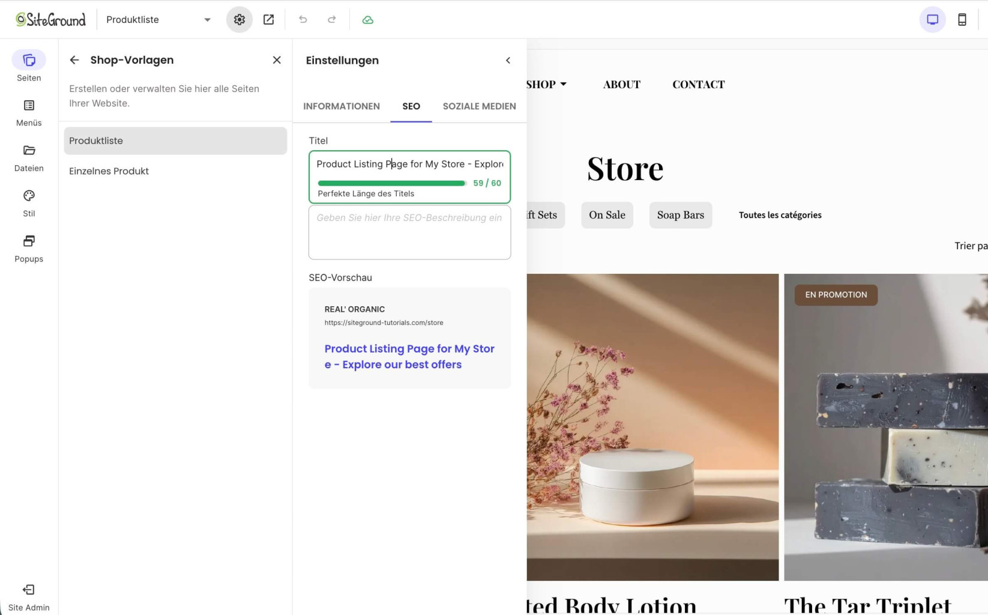This screenshot has width=988, height=615.
Task: Click the SEO-Vorschau label
Action: click(340, 277)
